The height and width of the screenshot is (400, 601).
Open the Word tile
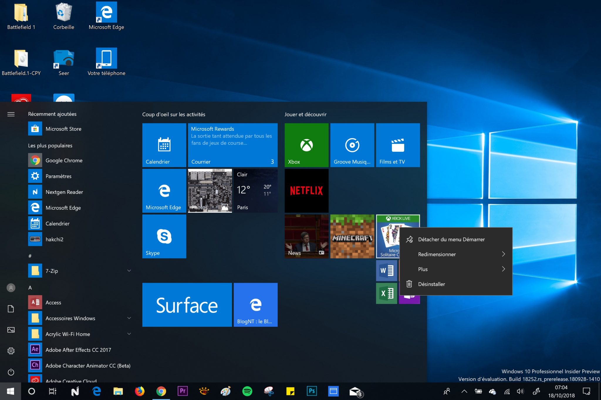coord(386,270)
